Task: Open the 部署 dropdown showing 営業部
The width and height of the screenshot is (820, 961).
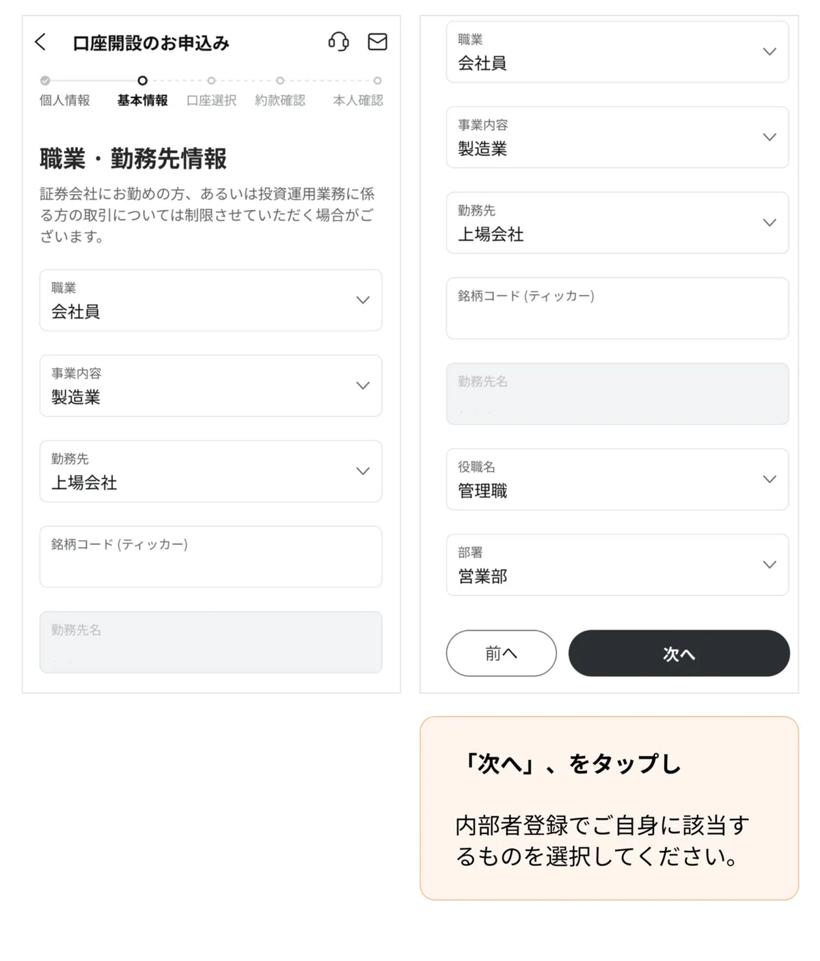Action: (x=617, y=565)
